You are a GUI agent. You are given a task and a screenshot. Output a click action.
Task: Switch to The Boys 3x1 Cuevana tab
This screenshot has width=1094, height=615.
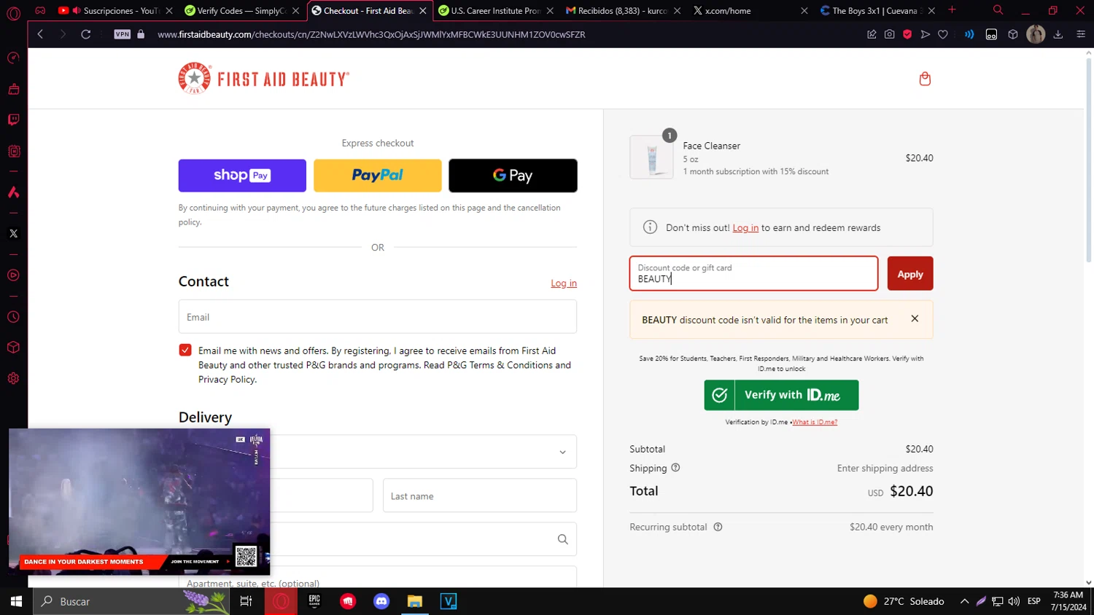pos(876,11)
